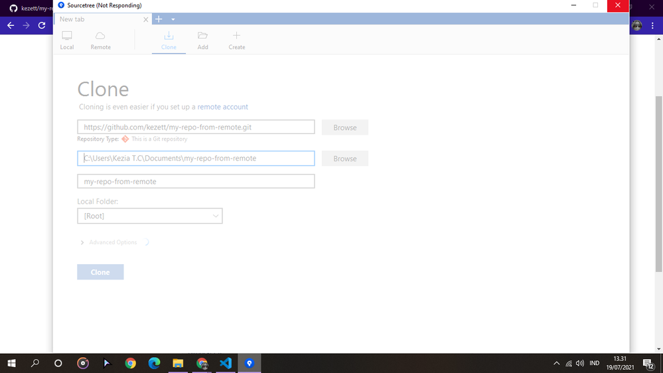663x373 pixels.
Task: Focus the destination path field
Action: (196, 158)
